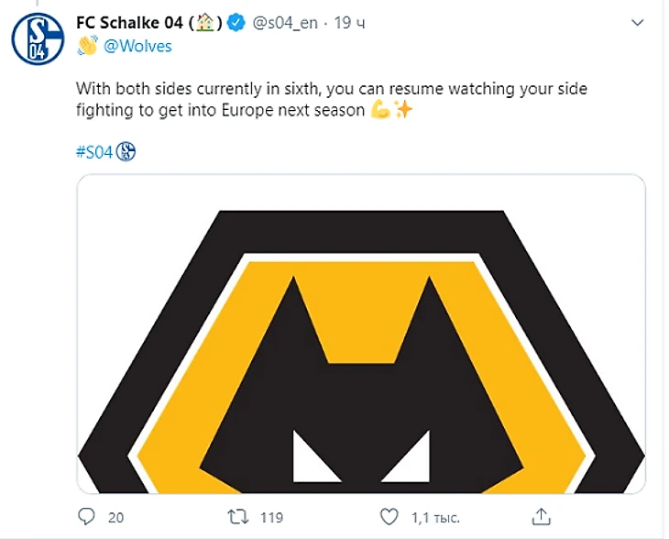Open the @Wolves mention link
Screen dimensions: 669x539
137,46
